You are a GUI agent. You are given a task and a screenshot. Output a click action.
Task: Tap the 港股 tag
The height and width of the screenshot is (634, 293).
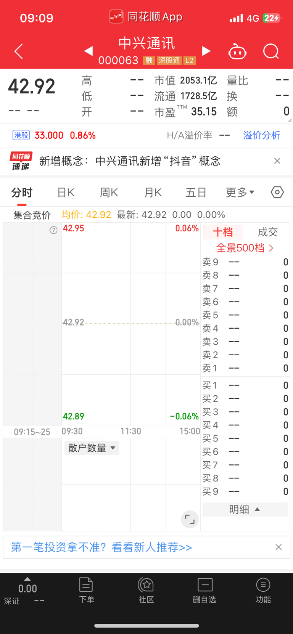pos(21,135)
